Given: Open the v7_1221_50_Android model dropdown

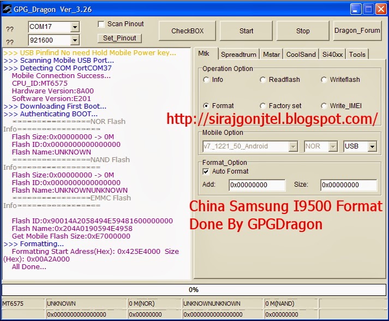Looking at the screenshot, I should [293, 146].
